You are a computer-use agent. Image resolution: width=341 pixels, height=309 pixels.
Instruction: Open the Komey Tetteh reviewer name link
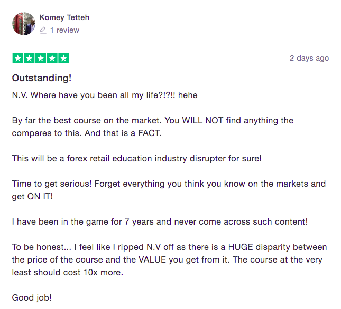pos(64,17)
